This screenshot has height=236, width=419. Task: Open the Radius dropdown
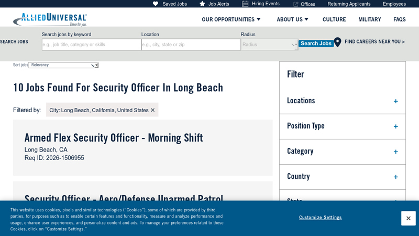point(269,45)
